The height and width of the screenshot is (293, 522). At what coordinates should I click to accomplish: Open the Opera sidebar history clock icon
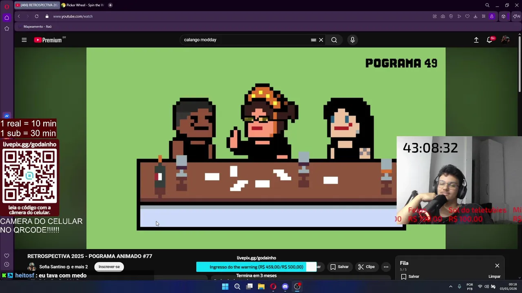pyautogui.click(x=7, y=265)
